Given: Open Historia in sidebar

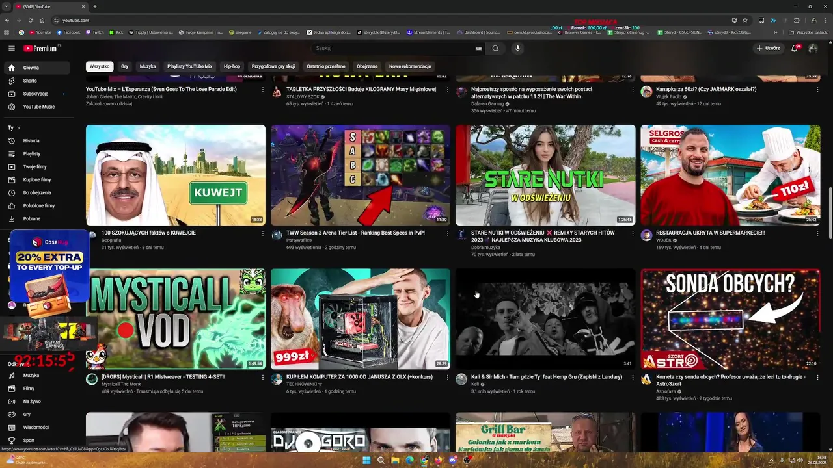Looking at the screenshot, I should pyautogui.click(x=36, y=140).
